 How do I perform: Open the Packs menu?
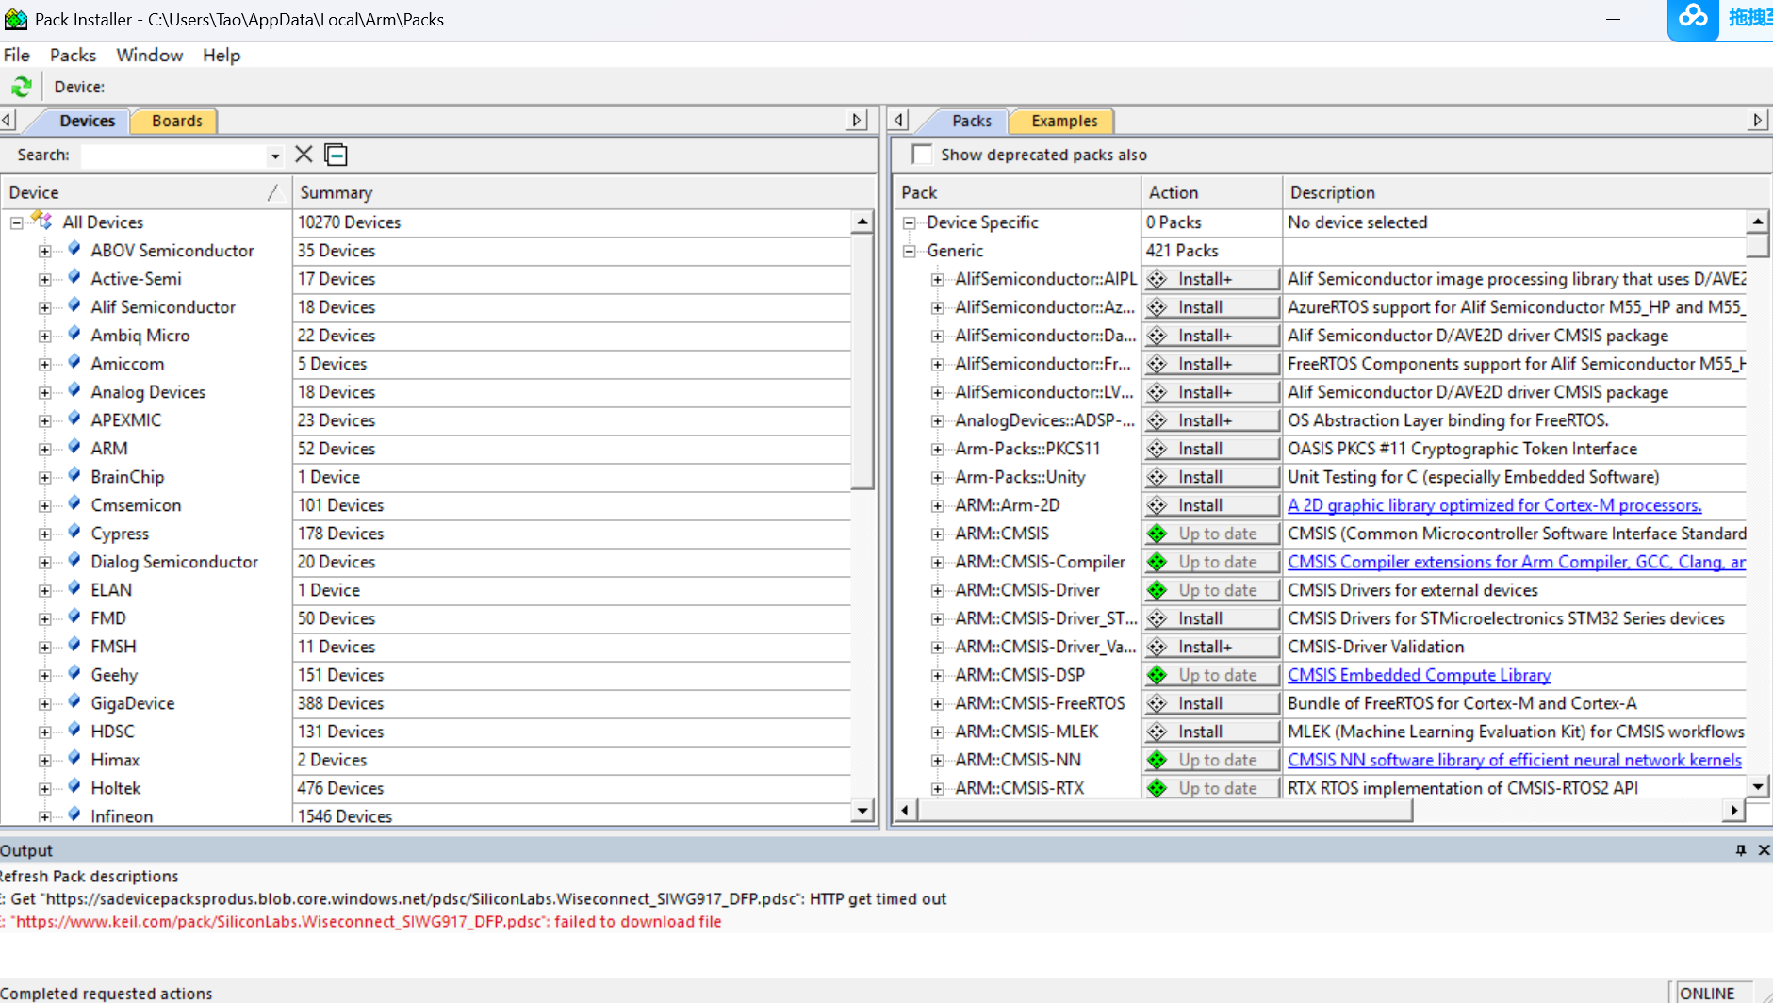click(73, 55)
